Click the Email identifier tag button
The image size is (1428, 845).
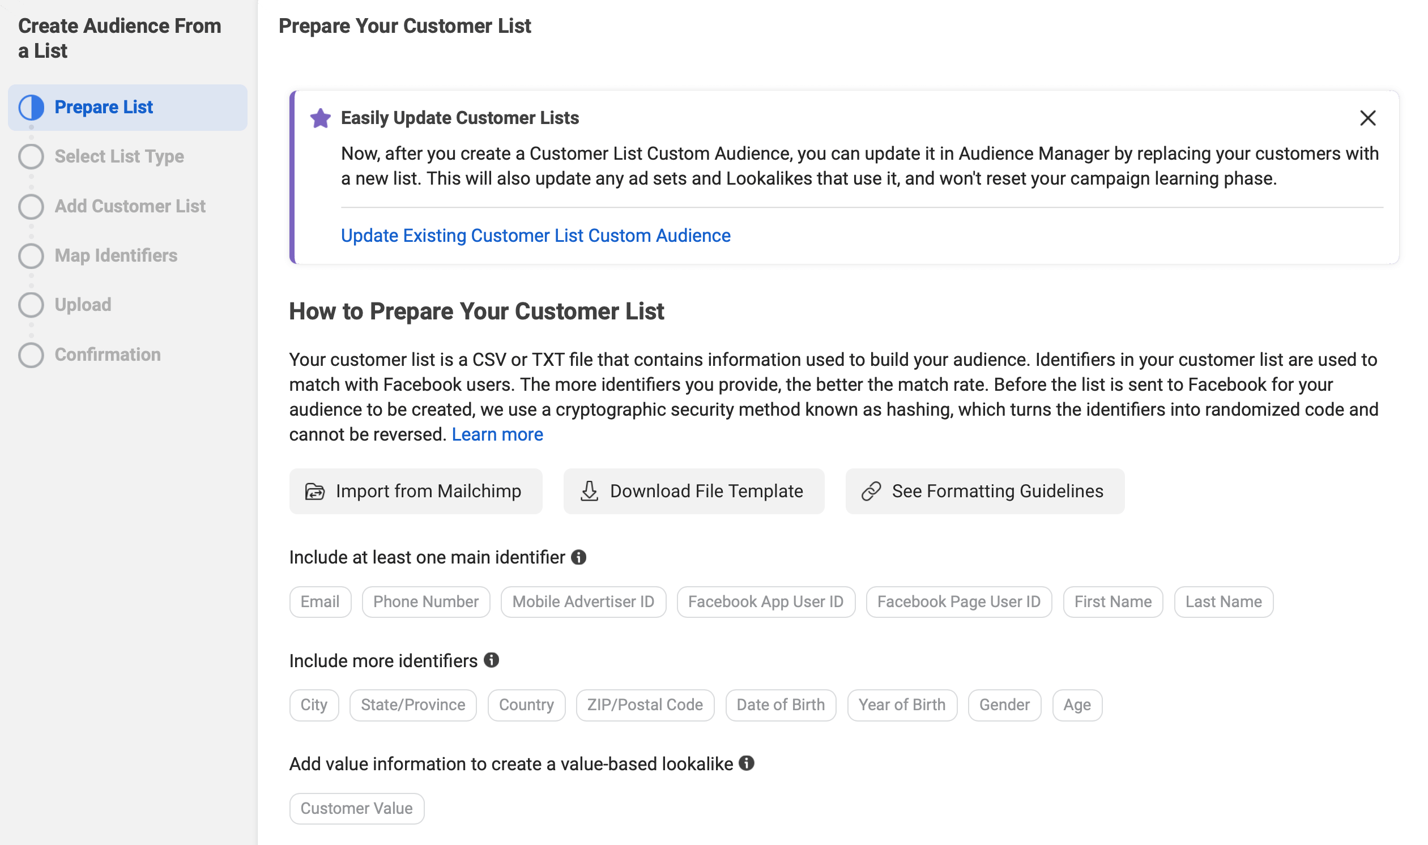coord(319,600)
